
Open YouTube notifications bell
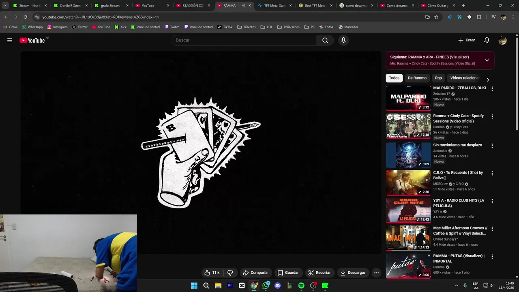[487, 40]
